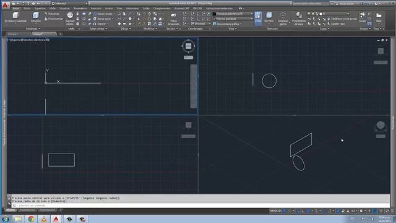Open the Estructura alámbrica 2D visual style dropdown
The height and width of the screenshot is (223, 396).
click(x=233, y=14)
